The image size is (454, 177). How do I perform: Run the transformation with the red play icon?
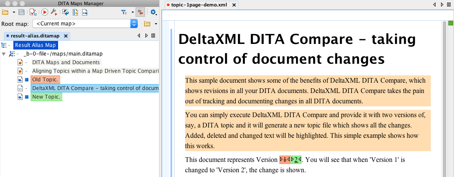[44, 12]
